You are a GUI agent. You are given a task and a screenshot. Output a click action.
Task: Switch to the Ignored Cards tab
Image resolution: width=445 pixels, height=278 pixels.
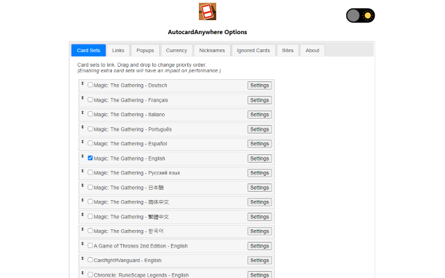[x=253, y=51]
